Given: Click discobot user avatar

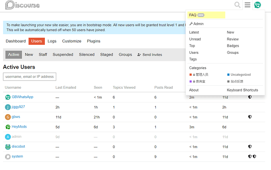Looking at the screenshot, I should [x=8, y=147].
